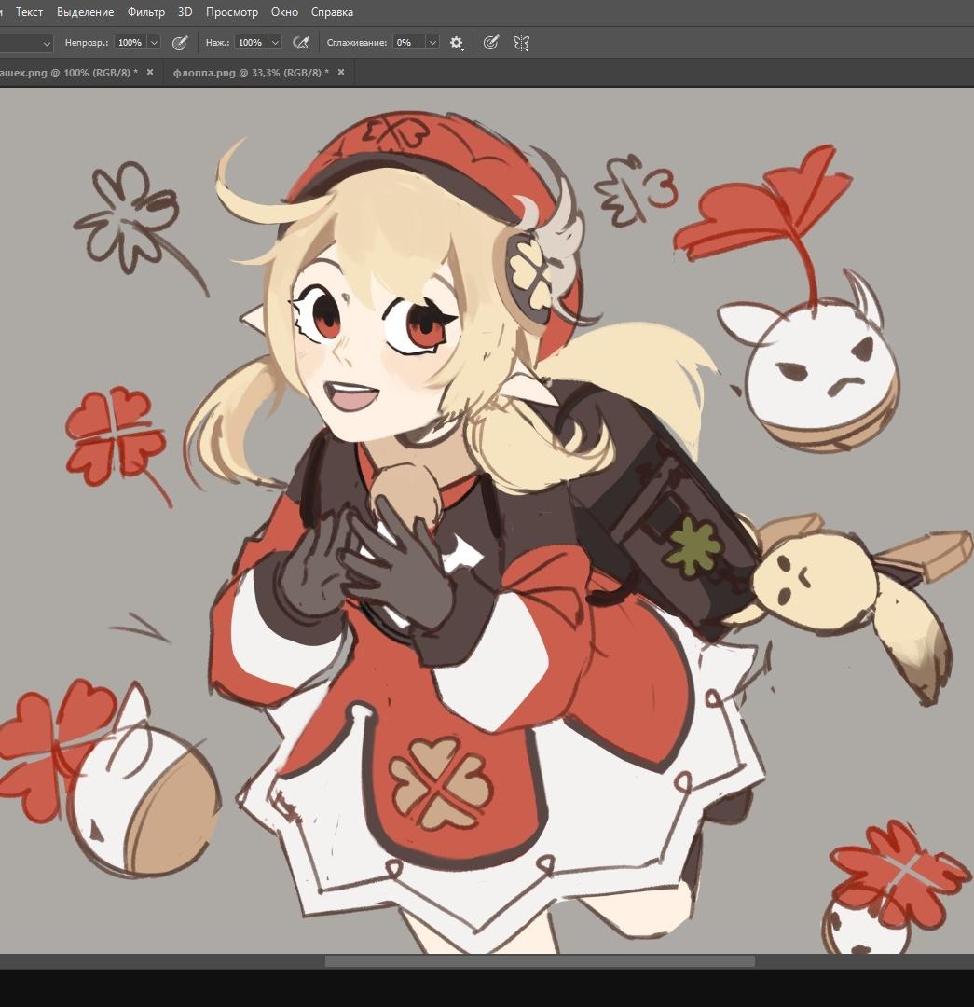Click the Наж. flow value field

pyautogui.click(x=251, y=42)
